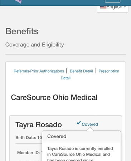Click the Coverage and Eligibility subtitle

(x=35, y=45)
